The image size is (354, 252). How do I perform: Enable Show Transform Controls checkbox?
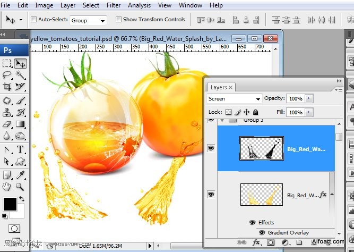pos(118,20)
